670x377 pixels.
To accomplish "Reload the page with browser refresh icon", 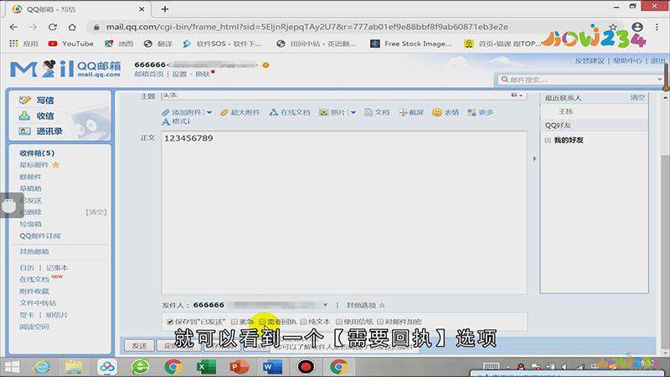I will (x=53, y=27).
